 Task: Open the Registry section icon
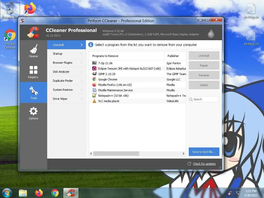point(33,70)
